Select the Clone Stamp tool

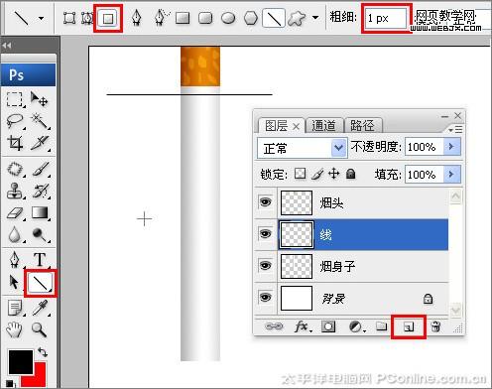pyautogui.click(x=15, y=191)
